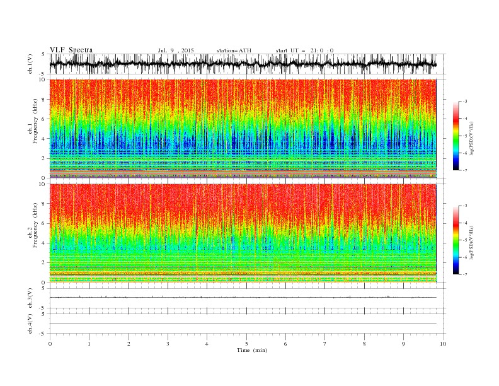Click the "6" tick on time axis

(x=285, y=344)
